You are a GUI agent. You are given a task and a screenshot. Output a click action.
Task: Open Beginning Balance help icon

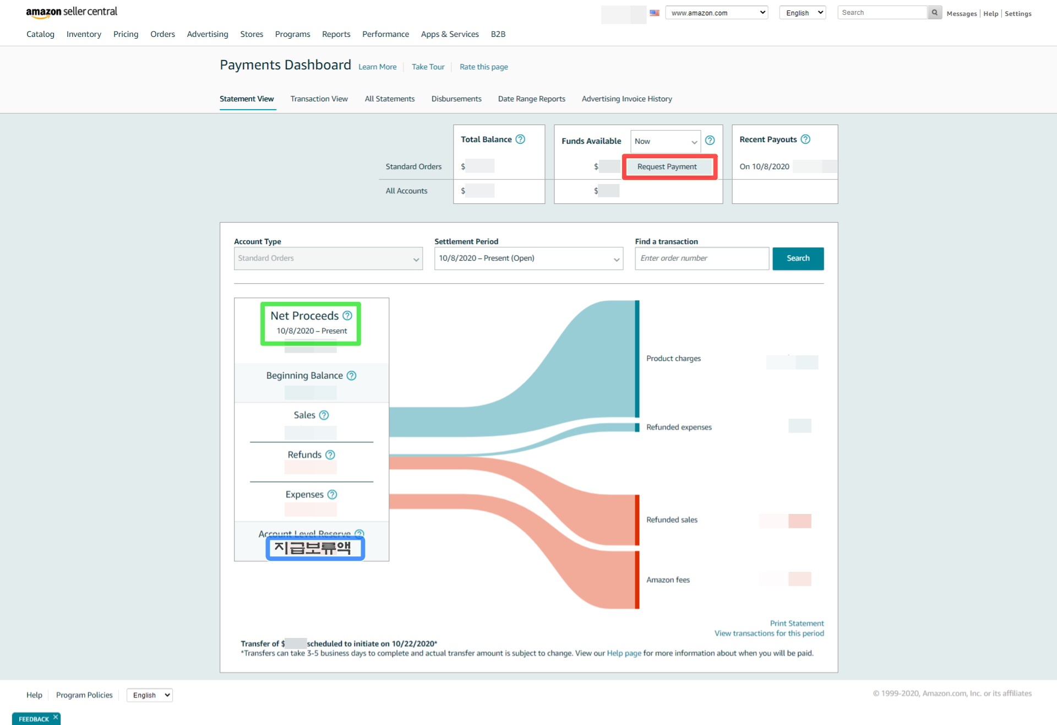click(x=351, y=376)
